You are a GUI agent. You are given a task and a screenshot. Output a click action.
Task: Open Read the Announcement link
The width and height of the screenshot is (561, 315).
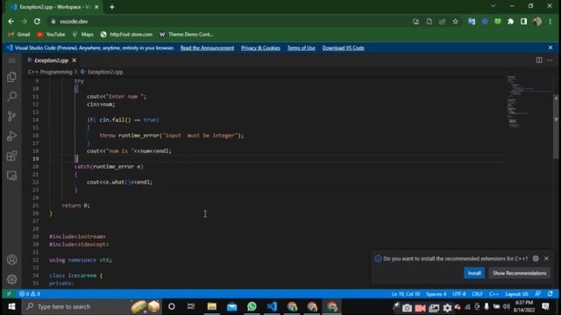click(x=207, y=48)
